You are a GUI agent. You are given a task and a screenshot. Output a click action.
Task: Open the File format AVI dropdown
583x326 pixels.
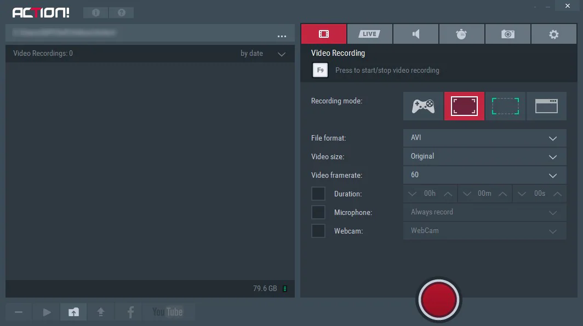coord(485,138)
